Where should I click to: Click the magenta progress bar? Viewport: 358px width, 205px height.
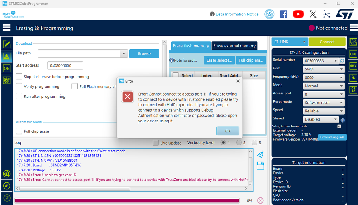127,201
